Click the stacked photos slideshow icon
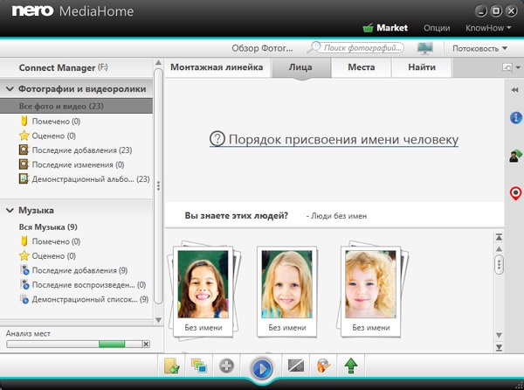 (x=198, y=366)
